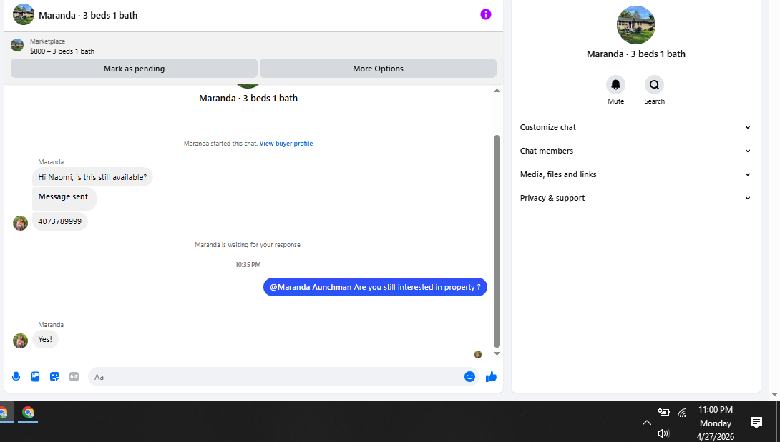
Task: Open View buyer profile link
Action: pyautogui.click(x=286, y=144)
